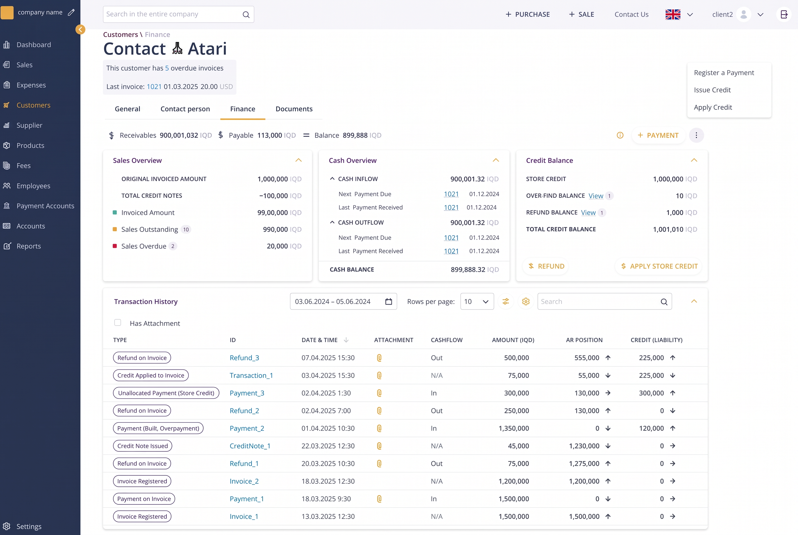
Task: Open Employees in the sidebar
Action: point(33,185)
